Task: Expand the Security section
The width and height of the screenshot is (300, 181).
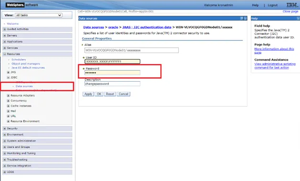Action: click(x=5, y=128)
